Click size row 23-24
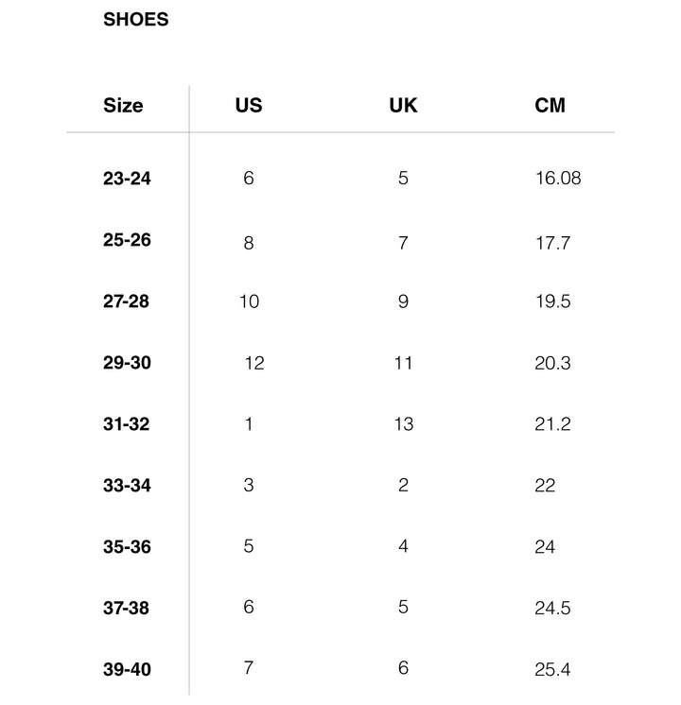Screen dimensions: 681x705 click(x=127, y=179)
